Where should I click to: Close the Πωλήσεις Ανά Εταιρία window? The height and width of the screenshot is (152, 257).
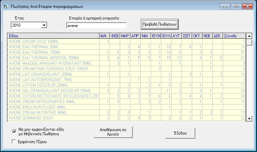tap(247, 7)
